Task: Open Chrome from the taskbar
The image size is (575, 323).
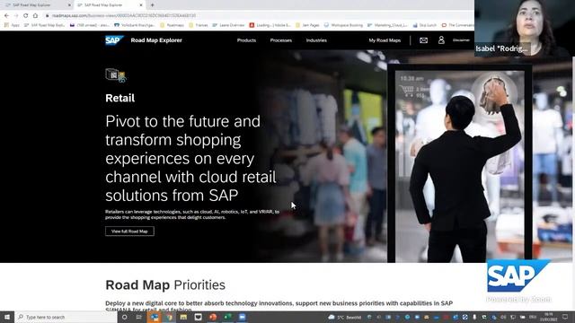Action: tap(169, 317)
